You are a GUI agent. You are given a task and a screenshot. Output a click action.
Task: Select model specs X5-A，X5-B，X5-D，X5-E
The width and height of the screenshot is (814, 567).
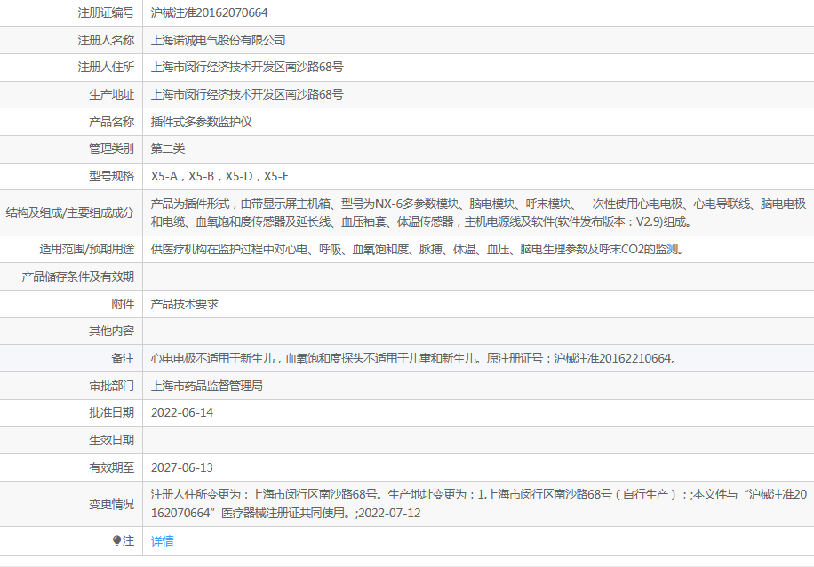(x=219, y=177)
